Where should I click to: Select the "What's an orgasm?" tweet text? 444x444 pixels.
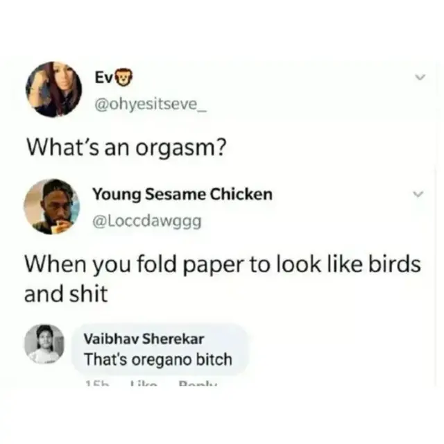coord(126,148)
